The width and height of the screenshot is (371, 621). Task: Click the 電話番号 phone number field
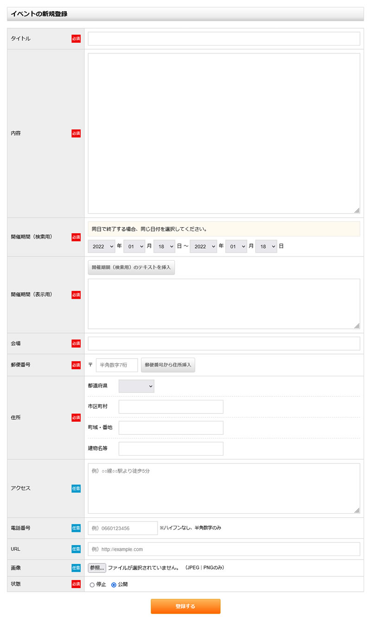[x=122, y=528]
